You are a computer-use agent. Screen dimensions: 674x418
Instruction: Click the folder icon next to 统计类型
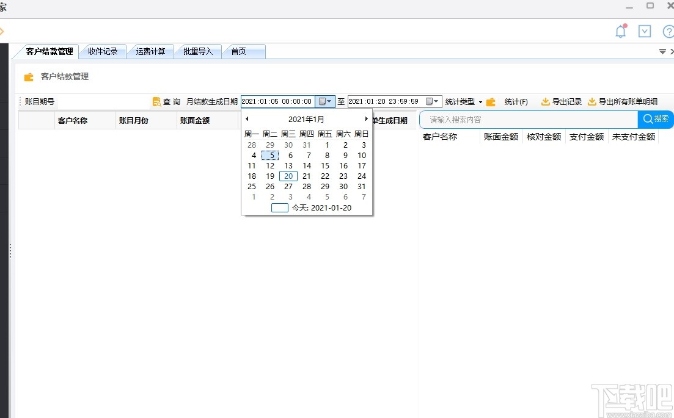click(492, 102)
